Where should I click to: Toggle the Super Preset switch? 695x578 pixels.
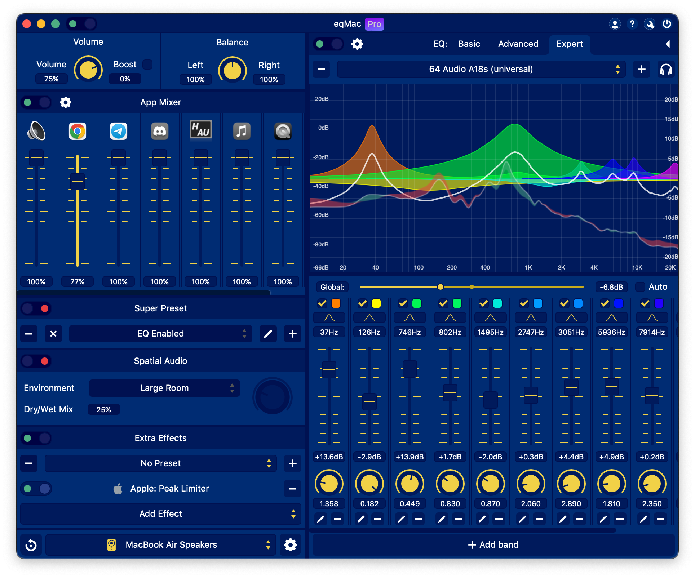[x=36, y=308]
